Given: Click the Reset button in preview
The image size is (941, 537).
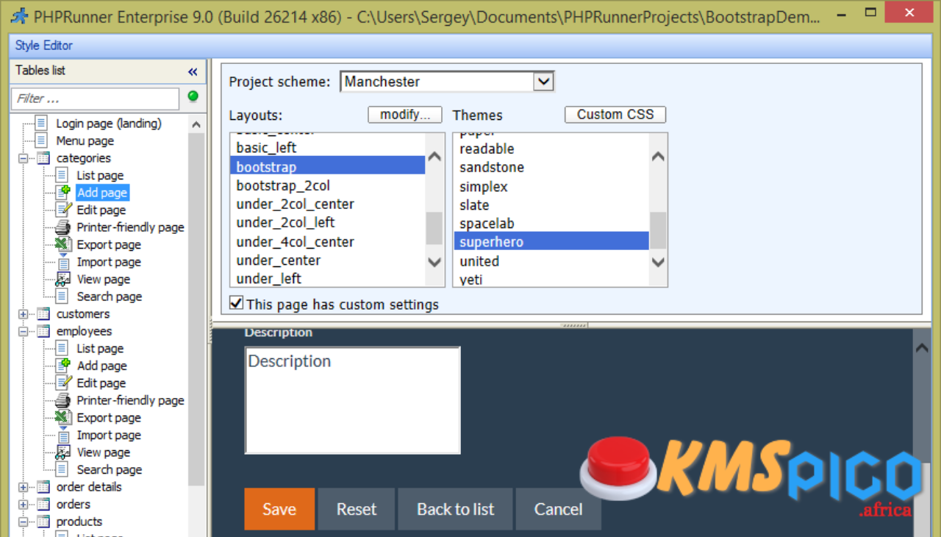Looking at the screenshot, I should [x=357, y=509].
